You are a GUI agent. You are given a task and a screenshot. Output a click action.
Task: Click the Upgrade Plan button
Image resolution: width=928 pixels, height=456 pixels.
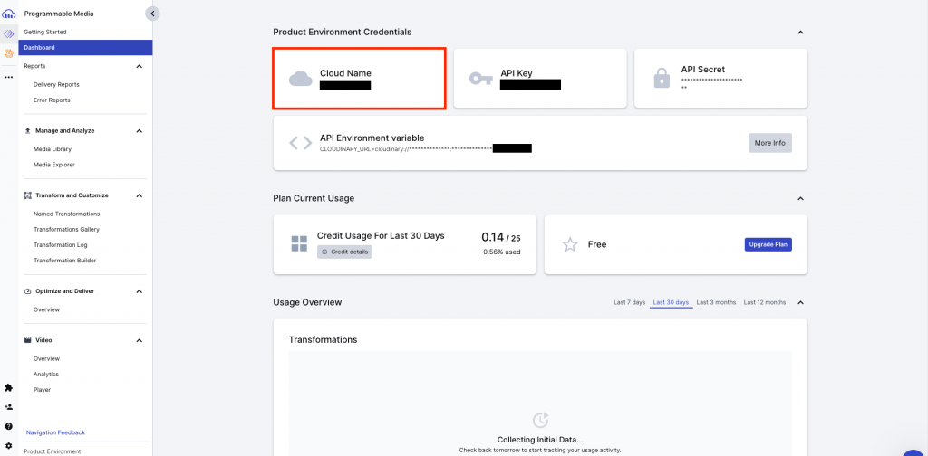tap(768, 244)
